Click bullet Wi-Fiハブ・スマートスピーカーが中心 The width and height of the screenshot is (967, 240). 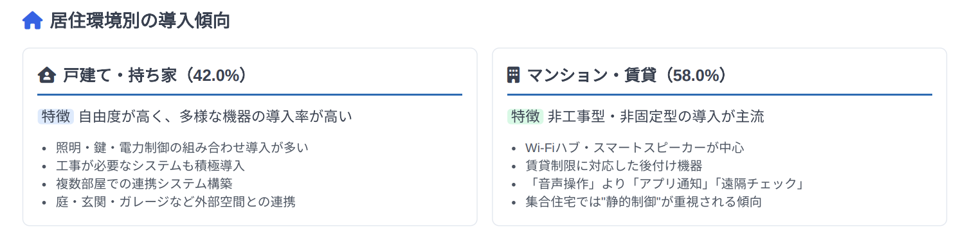635,148
